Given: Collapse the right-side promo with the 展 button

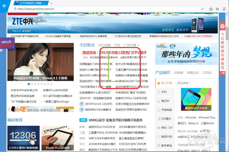Looking at the screenshot, I should click(x=223, y=73).
